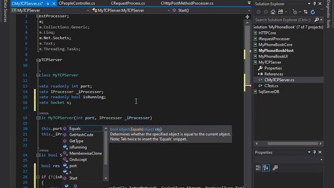Click the Home icon in Solution Explorer toolbar
Viewport: 334px width, 188px height.
(x=273, y=12)
